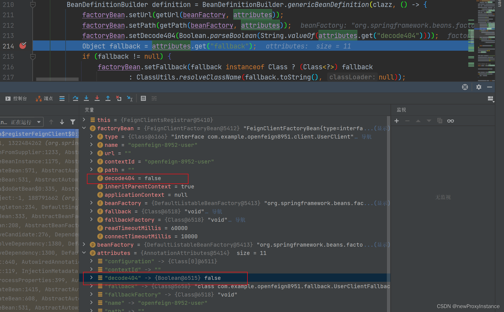This screenshot has width=504, height=312.
Task: Click the 显示 link on the factoryBean row
Action: coord(382,128)
